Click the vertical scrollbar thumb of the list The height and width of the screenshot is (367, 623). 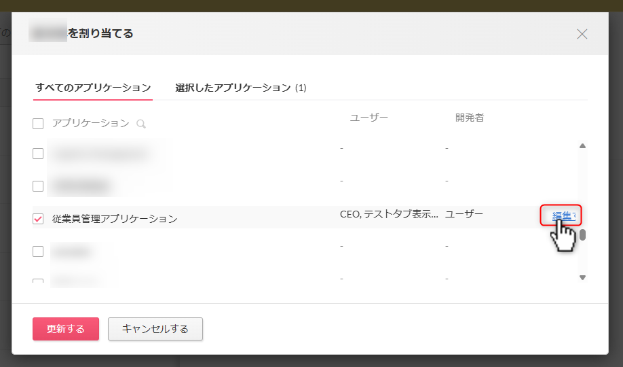(x=582, y=235)
